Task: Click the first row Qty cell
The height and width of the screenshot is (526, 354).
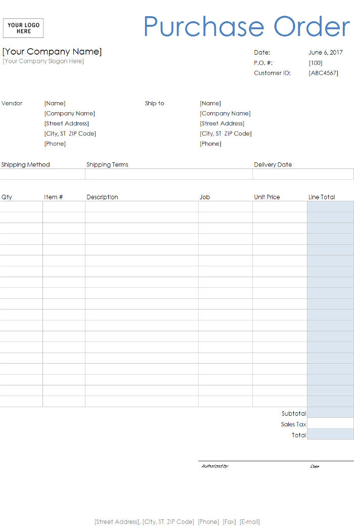Action: tap(21, 207)
